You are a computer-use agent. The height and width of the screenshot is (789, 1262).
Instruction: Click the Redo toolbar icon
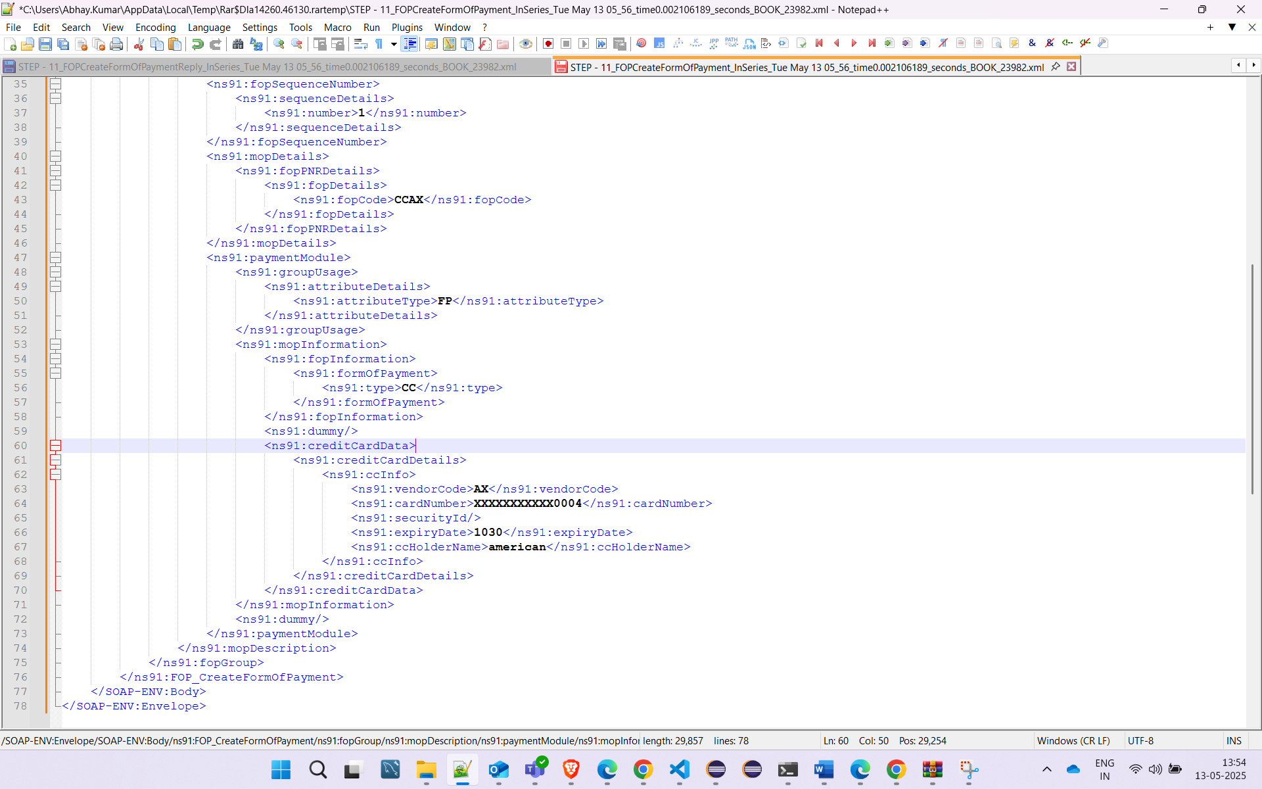pos(215,44)
